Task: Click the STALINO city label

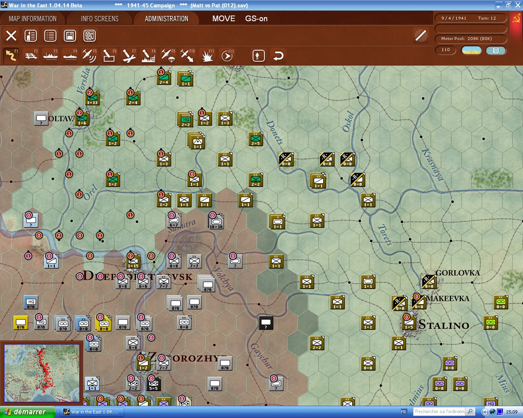Action: pos(444,325)
